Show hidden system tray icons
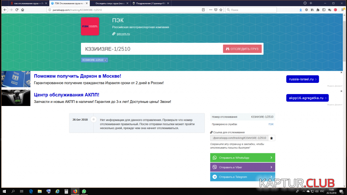 304,192
